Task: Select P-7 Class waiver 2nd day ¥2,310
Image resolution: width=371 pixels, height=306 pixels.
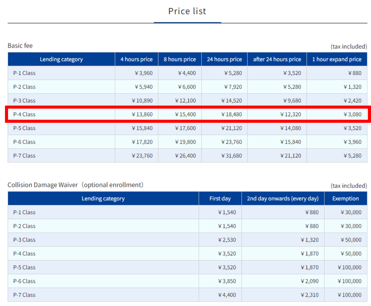Action: [x=310, y=295]
